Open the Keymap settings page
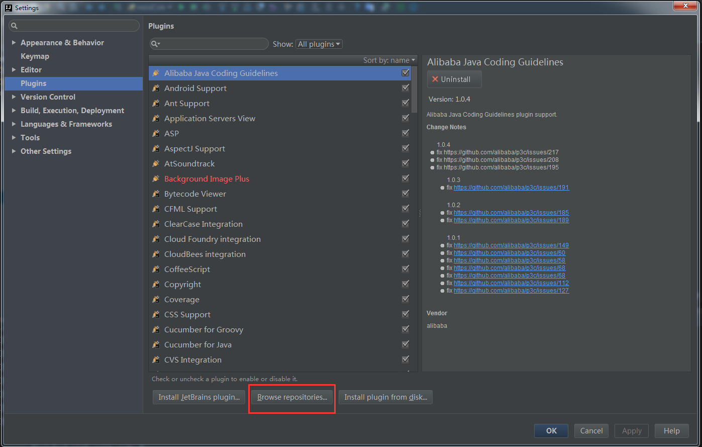 pos(35,56)
